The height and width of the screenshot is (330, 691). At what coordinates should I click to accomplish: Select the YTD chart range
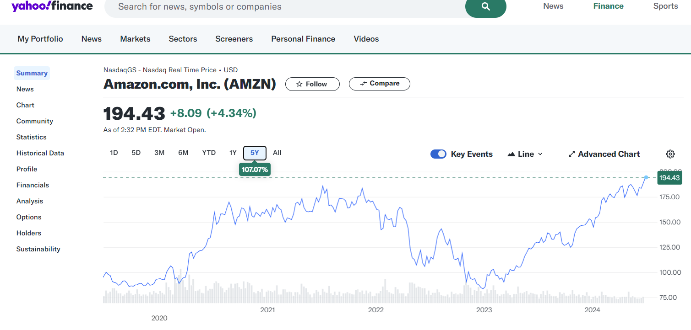tap(209, 153)
